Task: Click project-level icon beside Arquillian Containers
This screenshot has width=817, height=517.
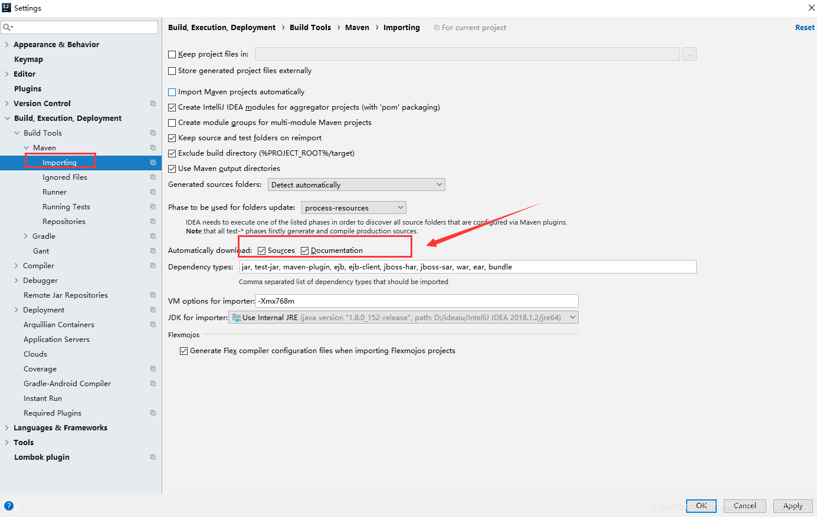Action: [153, 324]
